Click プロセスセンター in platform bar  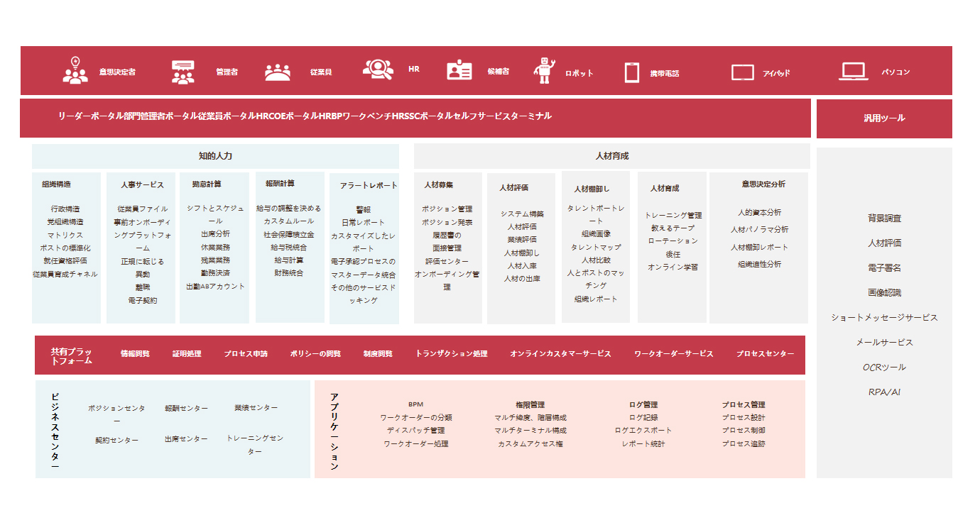[765, 354]
